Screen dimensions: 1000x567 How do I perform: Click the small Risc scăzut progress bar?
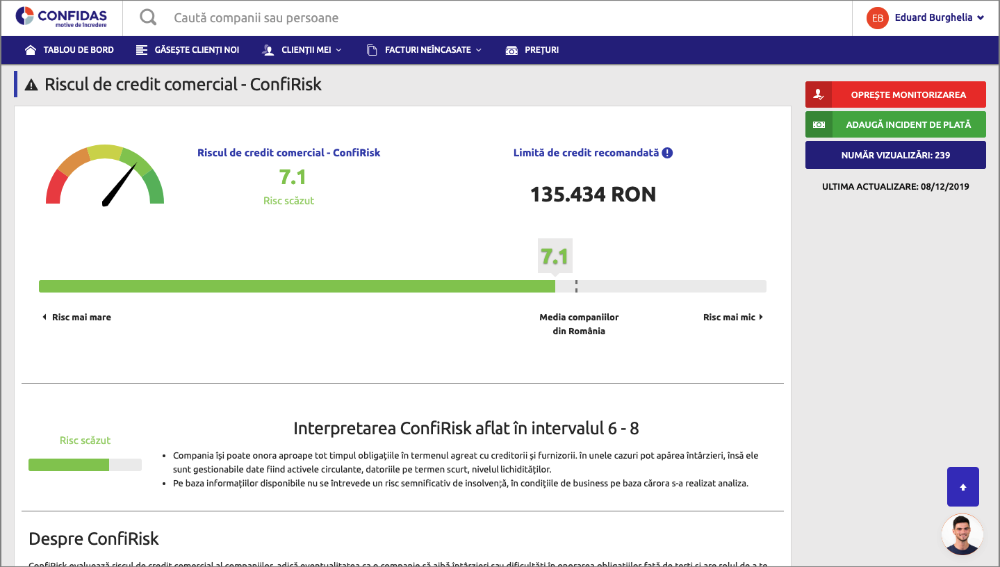(85, 465)
